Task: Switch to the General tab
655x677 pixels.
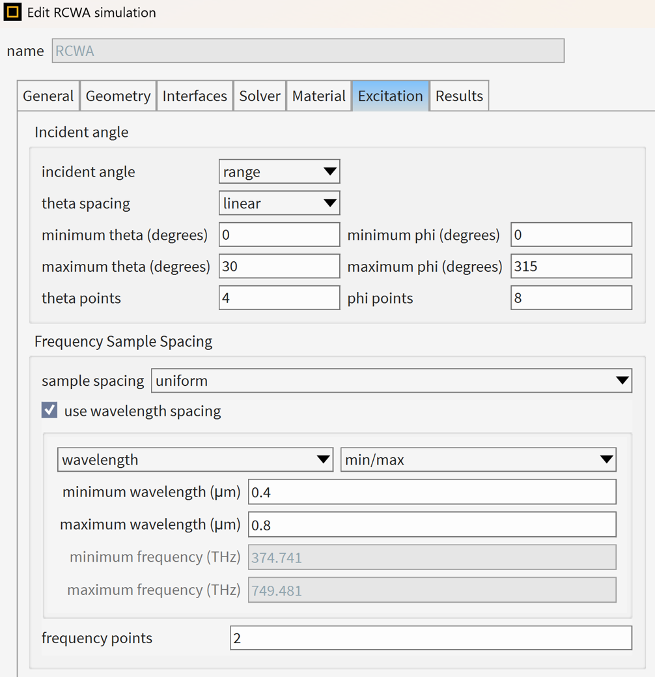Action: (x=48, y=95)
